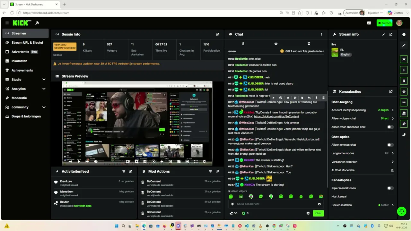This screenshot has height=231, width=411.
Task: Expand the community sidebar section
Action: pyautogui.click(x=44, y=107)
